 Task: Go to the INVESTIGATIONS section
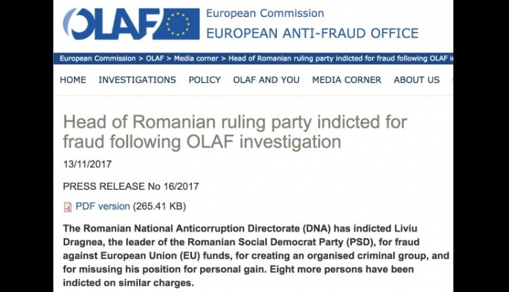point(137,80)
